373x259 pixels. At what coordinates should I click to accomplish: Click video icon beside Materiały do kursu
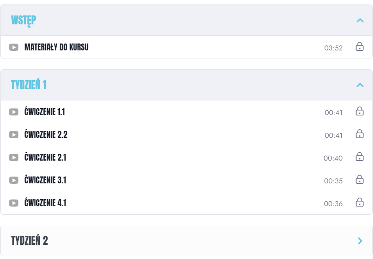(x=14, y=47)
